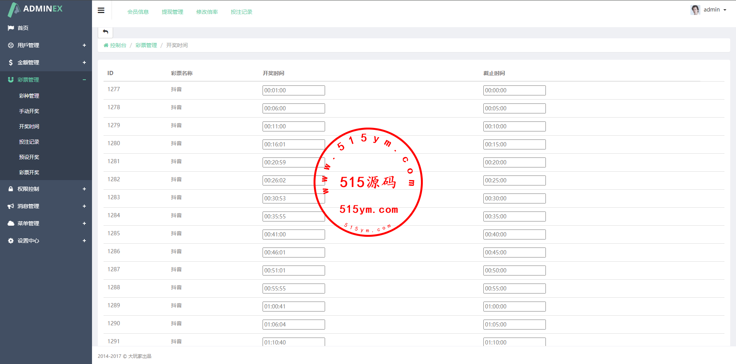Select 手动开奖 in the sidebar
The height and width of the screenshot is (364, 736).
click(29, 111)
